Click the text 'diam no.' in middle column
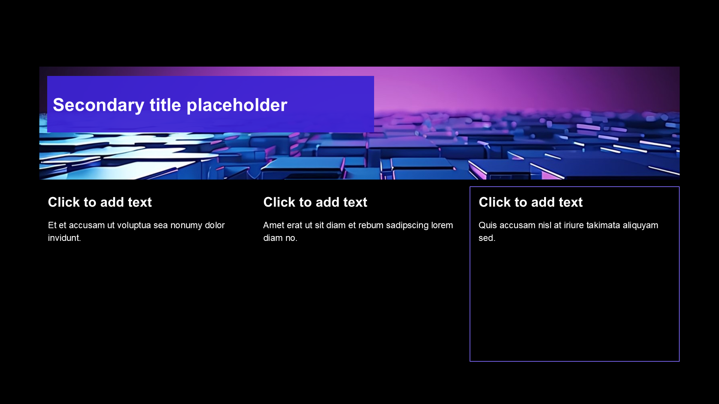 (280, 238)
